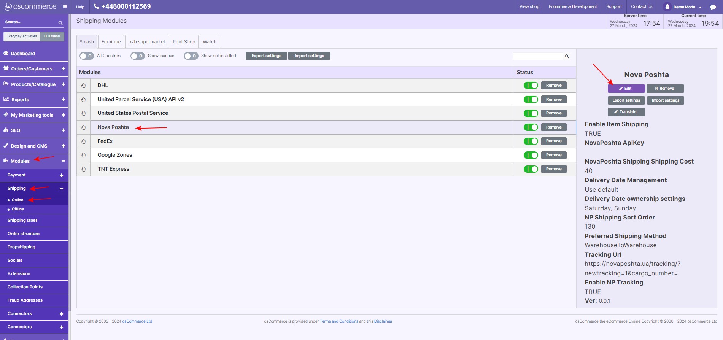
Task: Switch to the Watch tab
Action: coord(210,42)
